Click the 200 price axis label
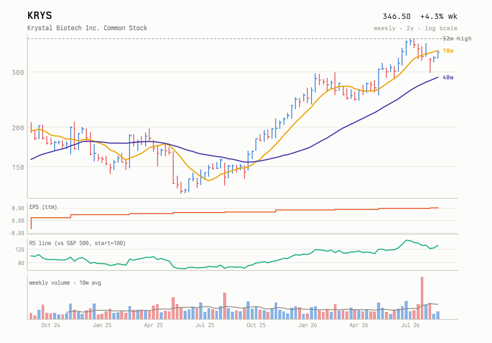The width and height of the screenshot is (492, 343). click(18, 128)
